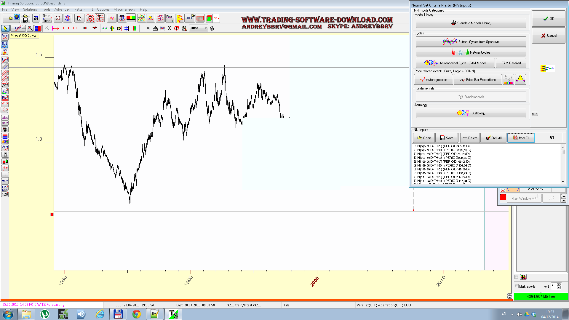The image size is (569, 320).
Task: Toggle the small checkbox above Main Window
Action: 540,196
